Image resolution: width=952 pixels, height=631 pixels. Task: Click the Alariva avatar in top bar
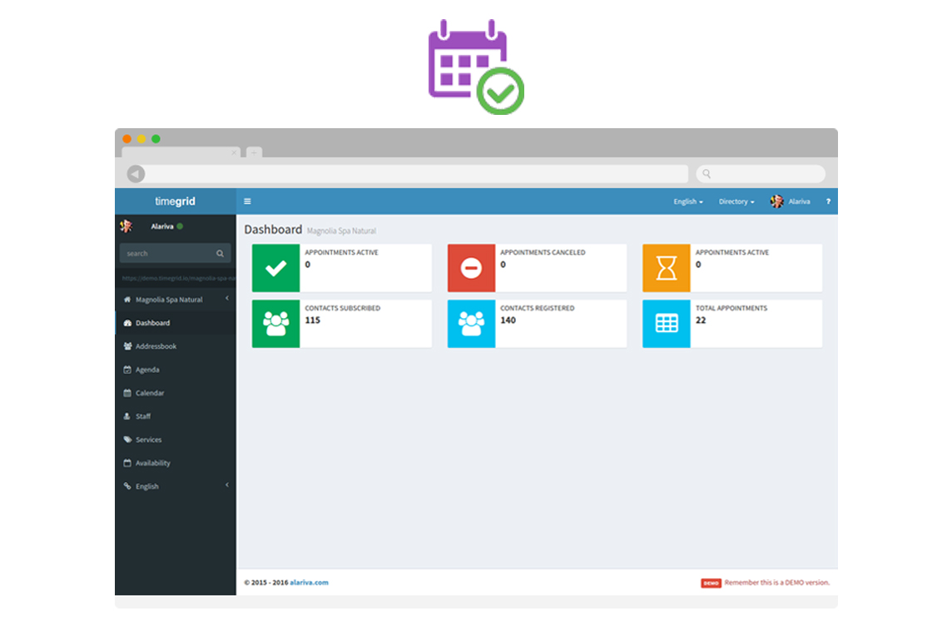point(776,201)
